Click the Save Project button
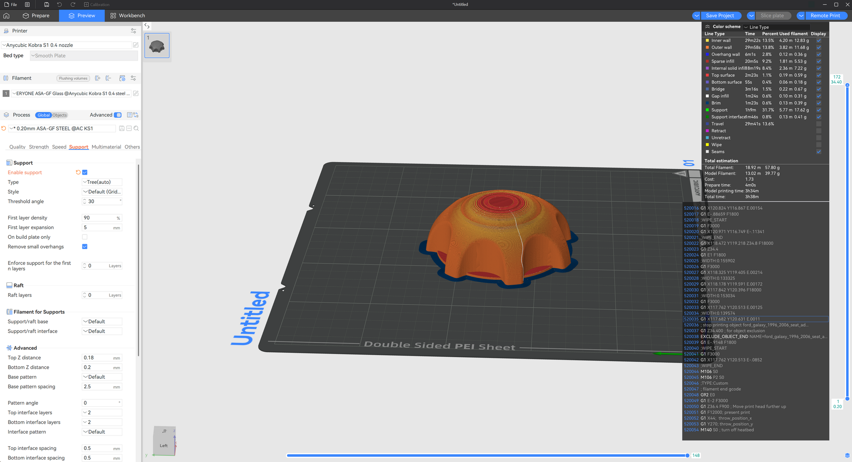852x462 pixels. click(x=720, y=15)
